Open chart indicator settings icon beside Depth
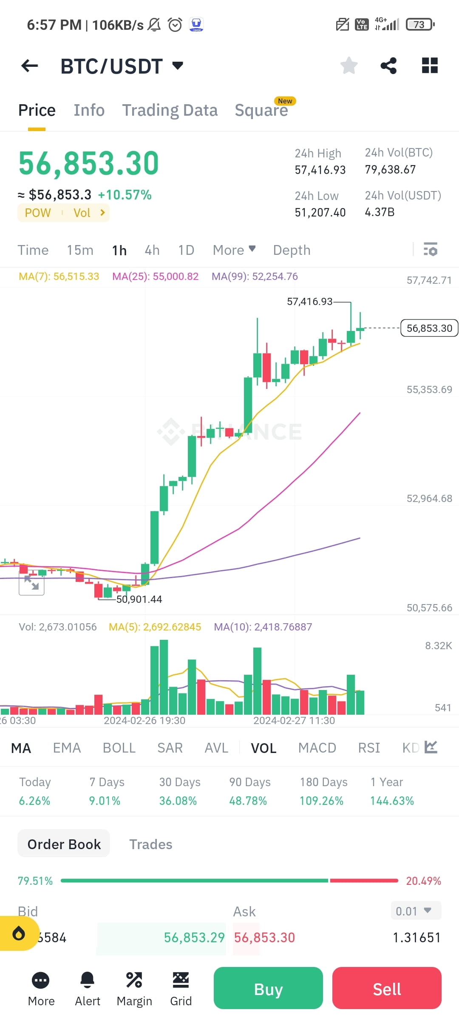The image size is (459, 1021). coord(431,250)
